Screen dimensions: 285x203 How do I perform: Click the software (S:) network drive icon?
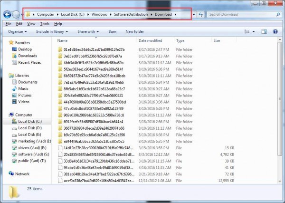[14, 155]
